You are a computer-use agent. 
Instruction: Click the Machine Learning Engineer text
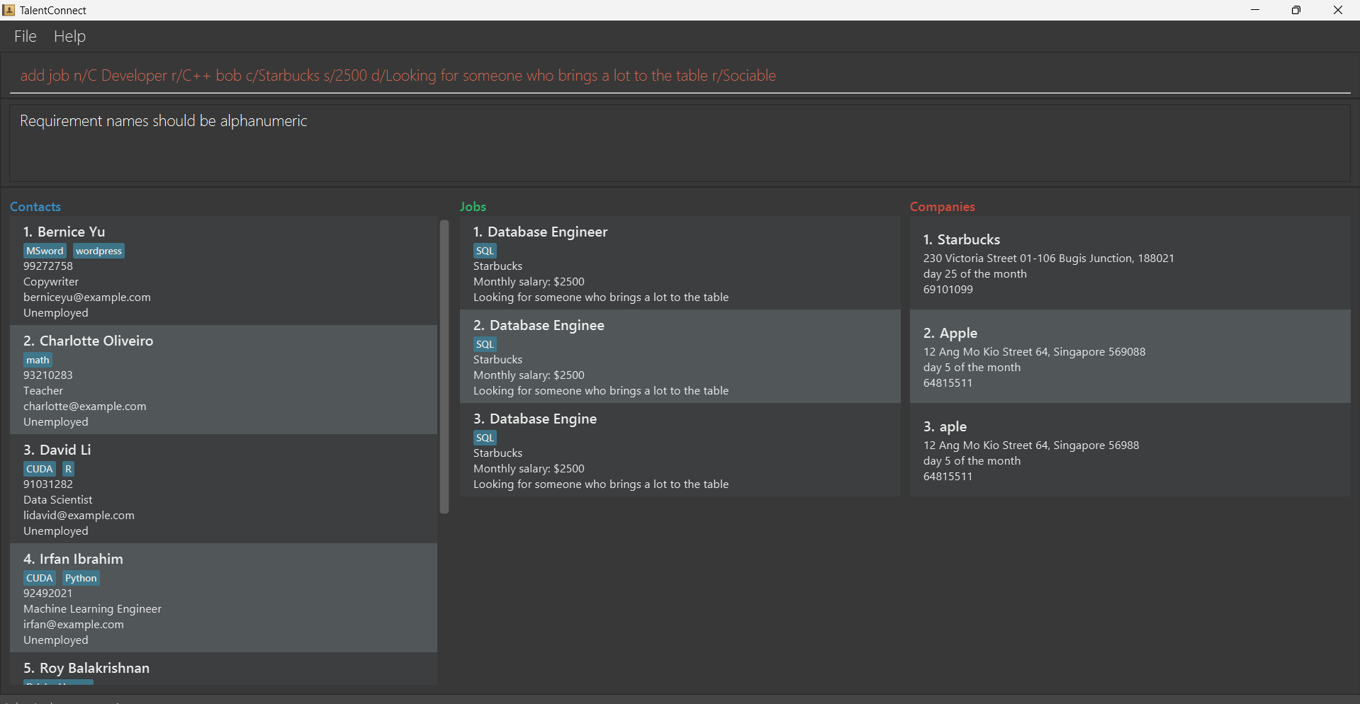click(x=92, y=609)
